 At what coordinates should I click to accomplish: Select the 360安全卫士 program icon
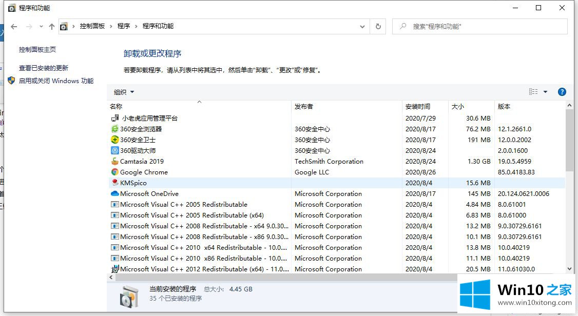coord(115,140)
